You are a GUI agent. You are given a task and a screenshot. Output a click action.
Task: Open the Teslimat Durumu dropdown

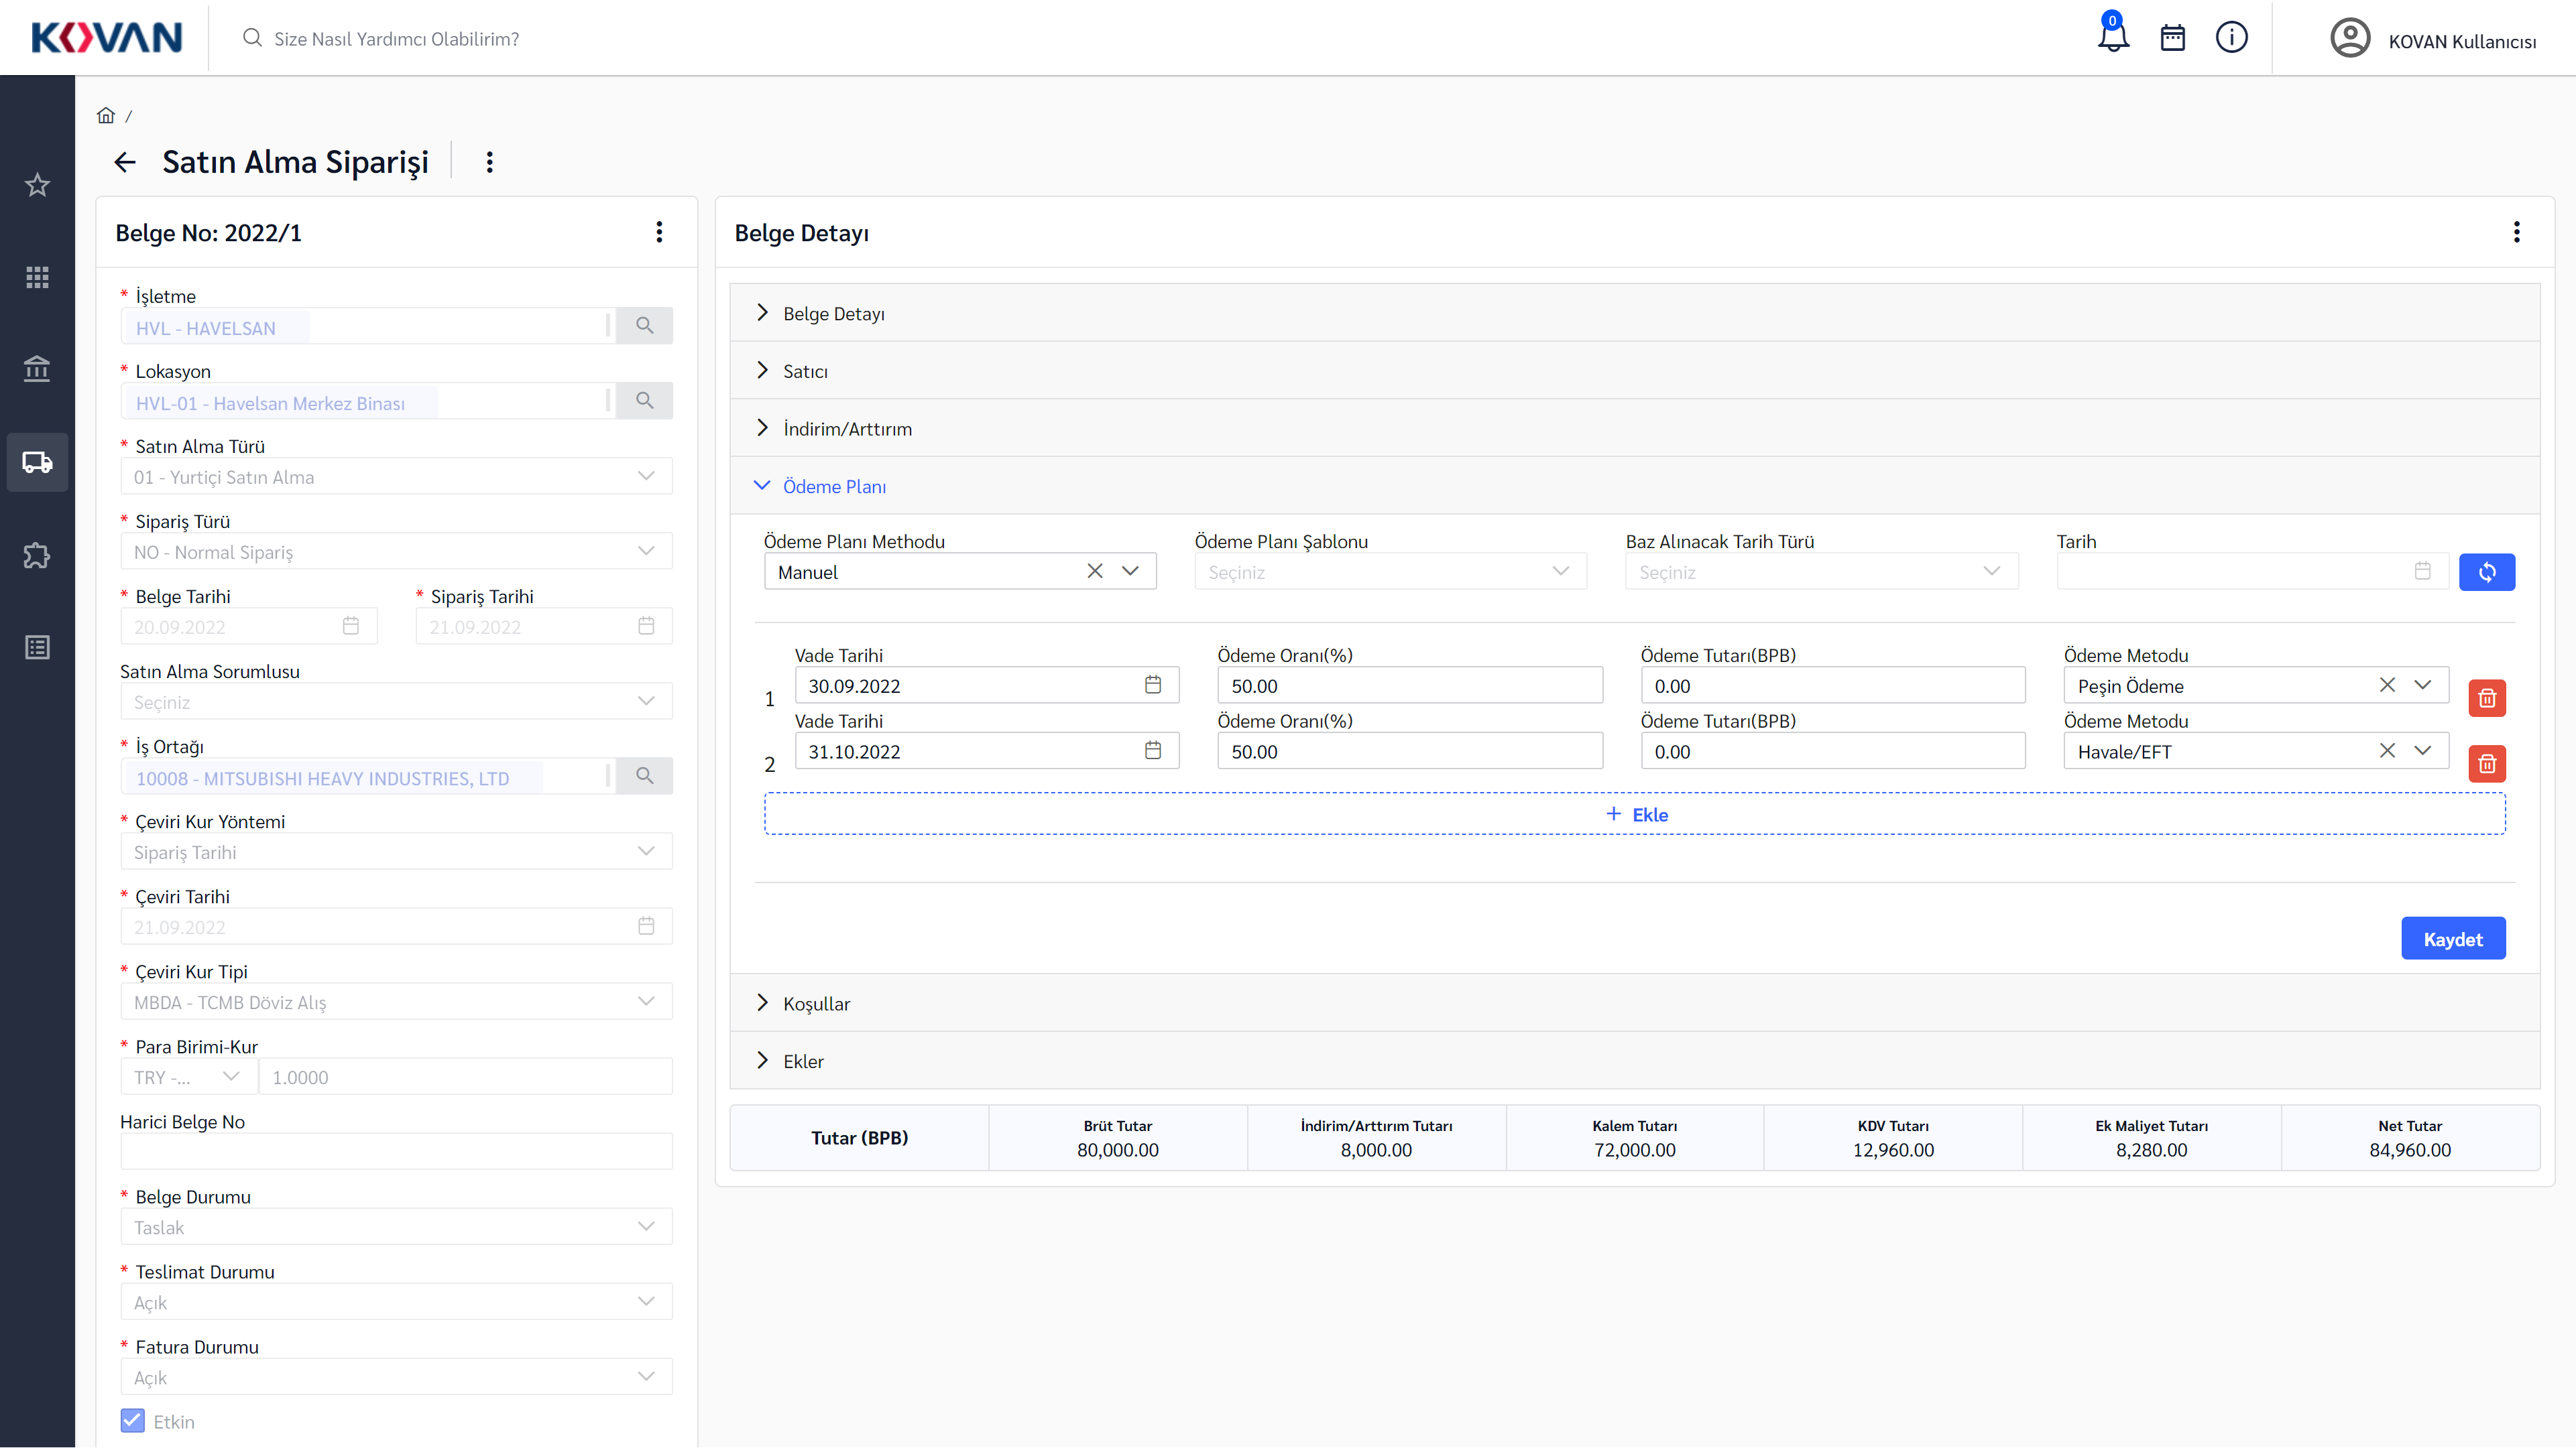[396, 1301]
